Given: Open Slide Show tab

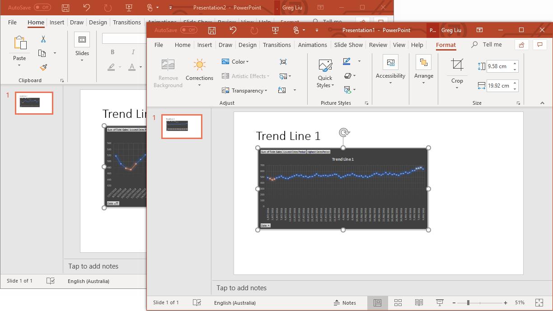Looking at the screenshot, I should tap(348, 45).
